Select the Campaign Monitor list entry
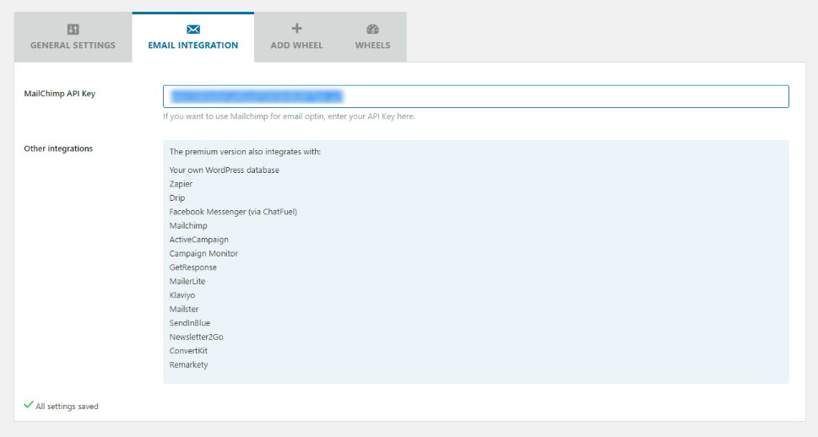The height and width of the screenshot is (437, 818). click(x=203, y=253)
